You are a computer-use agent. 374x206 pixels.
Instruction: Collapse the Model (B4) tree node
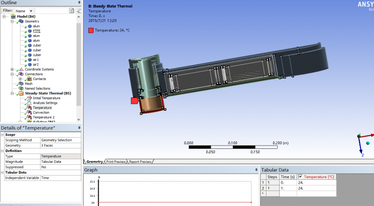click(x=4, y=16)
